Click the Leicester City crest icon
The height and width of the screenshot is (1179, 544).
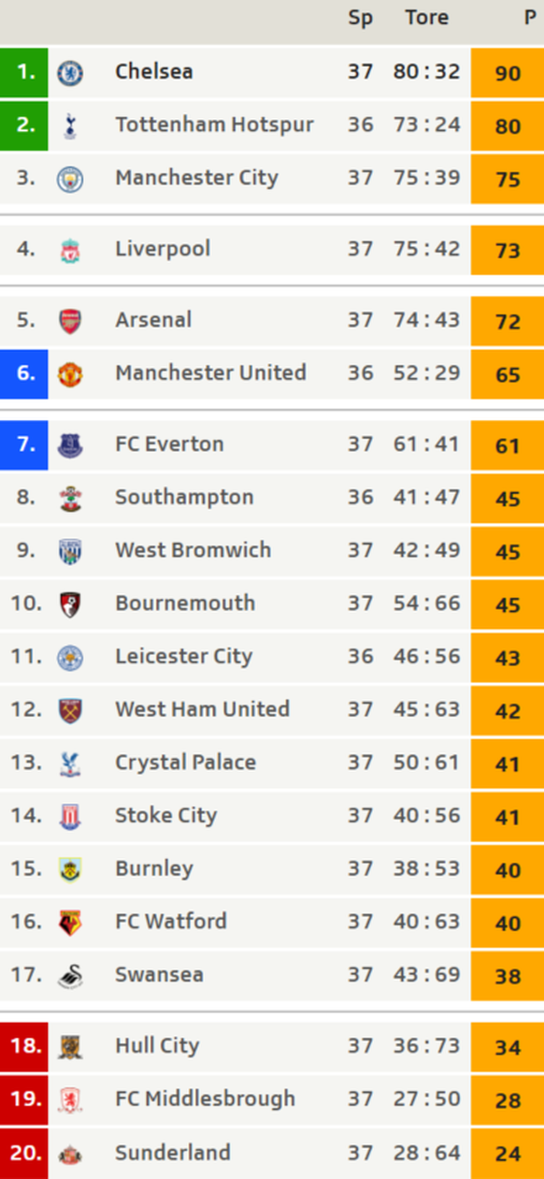tap(70, 658)
